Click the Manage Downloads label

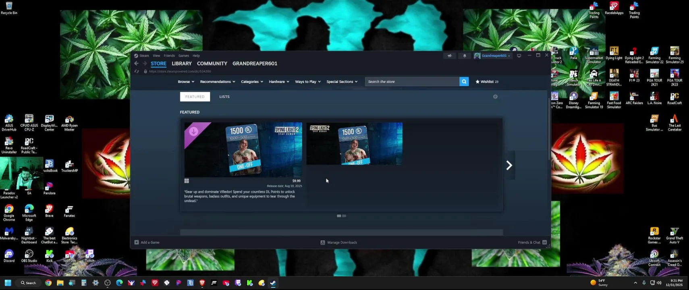click(x=342, y=242)
